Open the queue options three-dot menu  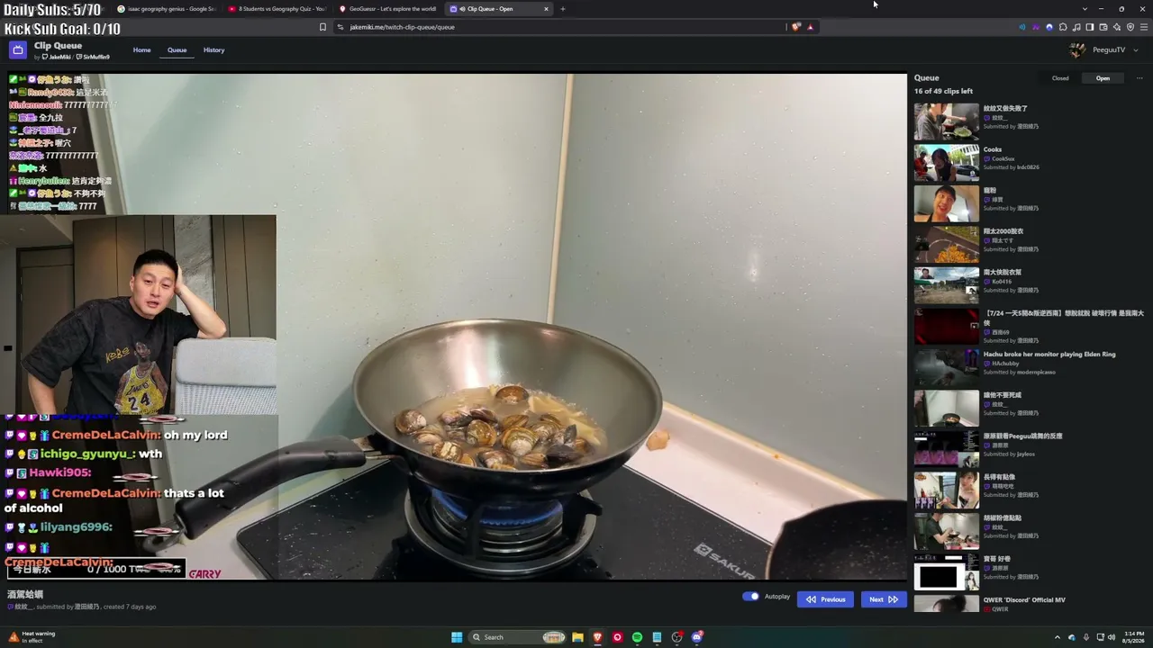coord(1139,78)
